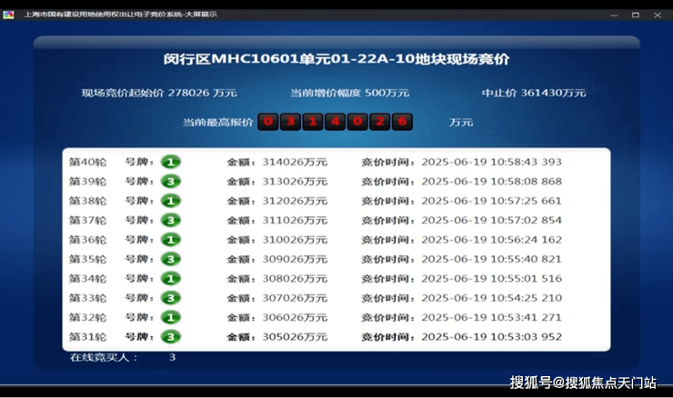Click the green paddle badge in round 31 row
Screen dimensions: 673x398
point(170,337)
